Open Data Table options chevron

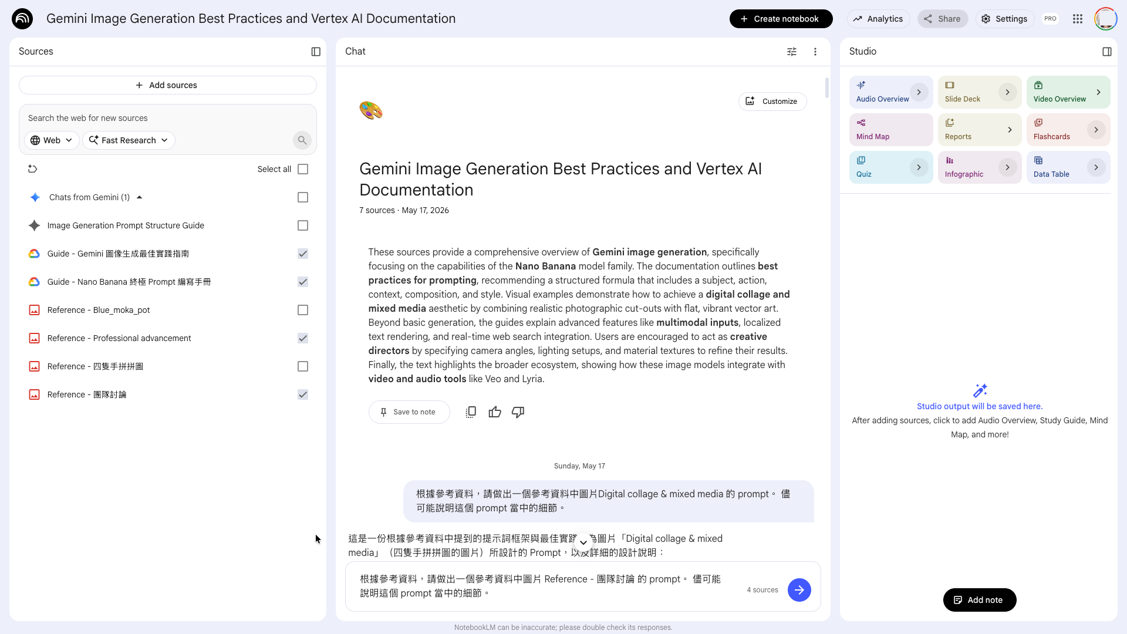[1096, 167]
